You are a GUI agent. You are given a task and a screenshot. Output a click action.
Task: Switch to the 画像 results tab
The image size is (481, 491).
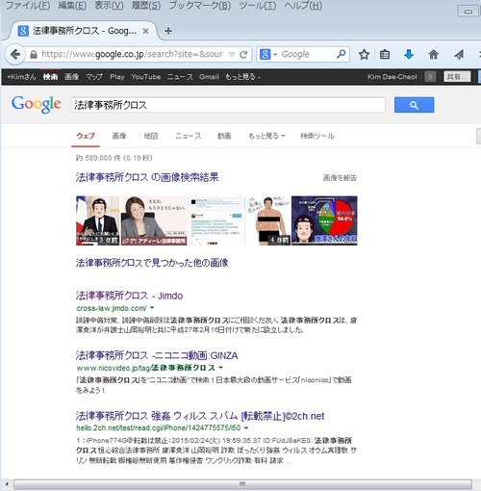pos(119,136)
